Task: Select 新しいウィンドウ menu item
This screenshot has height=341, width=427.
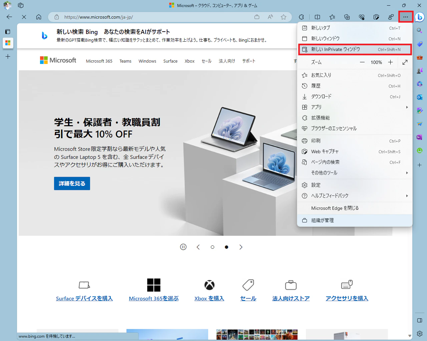Action: click(355, 39)
